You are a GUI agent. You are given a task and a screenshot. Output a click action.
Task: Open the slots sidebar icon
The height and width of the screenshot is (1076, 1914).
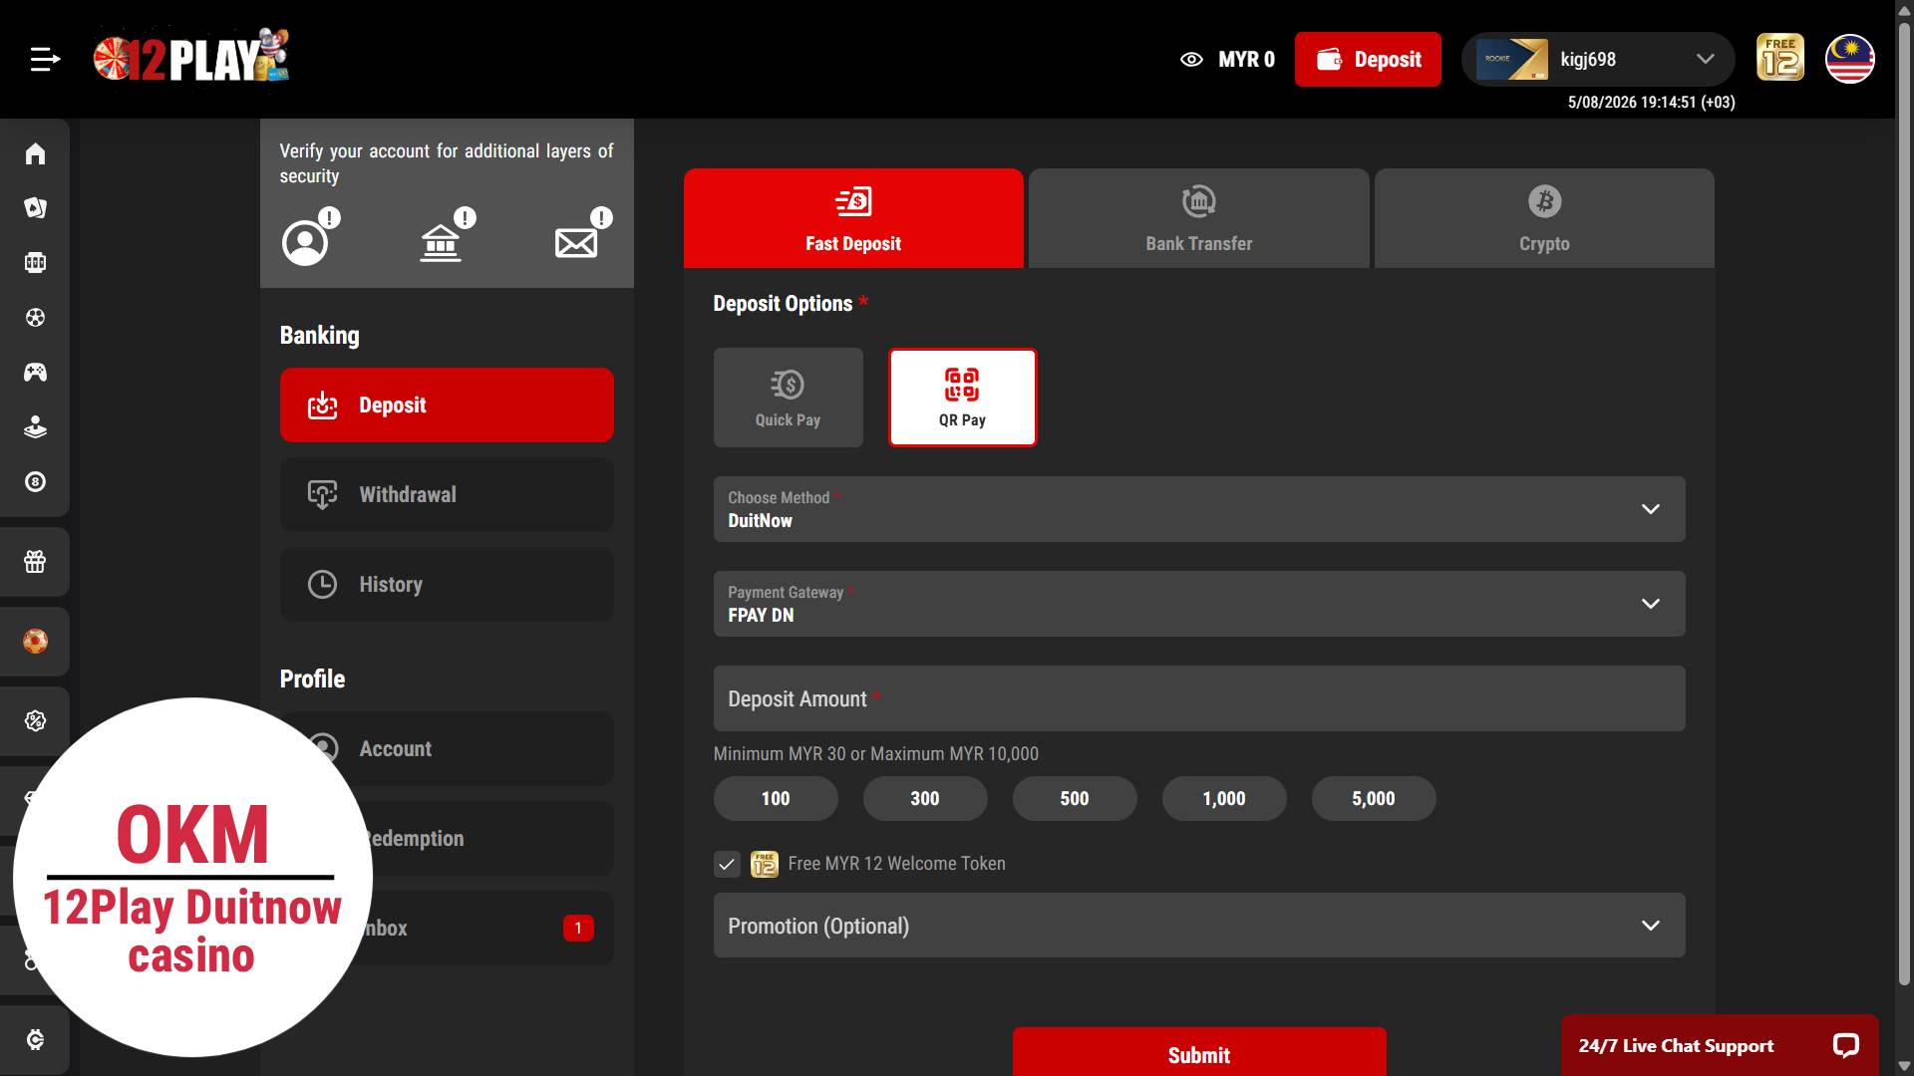[x=36, y=263]
